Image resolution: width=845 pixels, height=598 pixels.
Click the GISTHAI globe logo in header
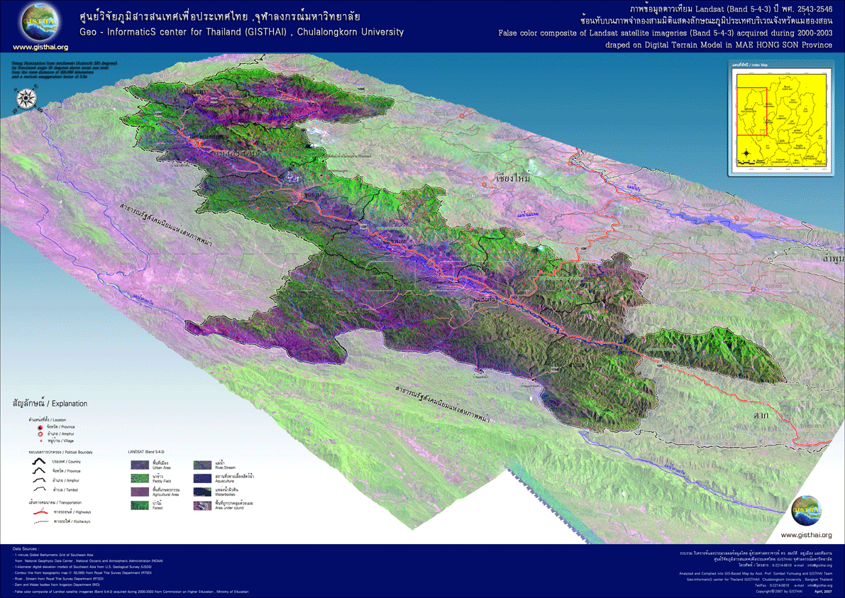pos(40,21)
